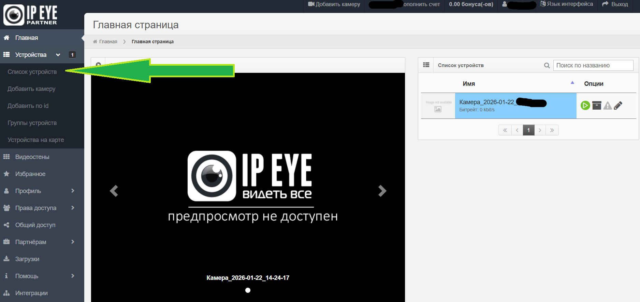Open Видеостены from the sidebar
The height and width of the screenshot is (302, 640).
(32, 157)
